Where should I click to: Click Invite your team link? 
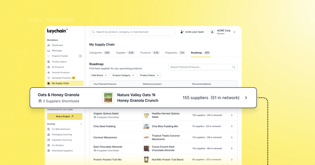pos(192,32)
